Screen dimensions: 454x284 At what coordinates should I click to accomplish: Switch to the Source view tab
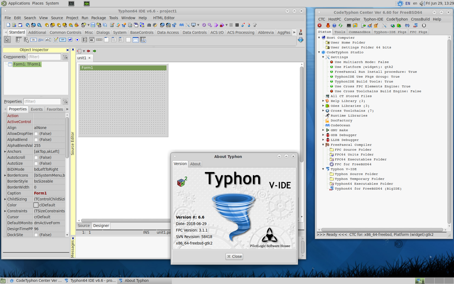pos(84,226)
